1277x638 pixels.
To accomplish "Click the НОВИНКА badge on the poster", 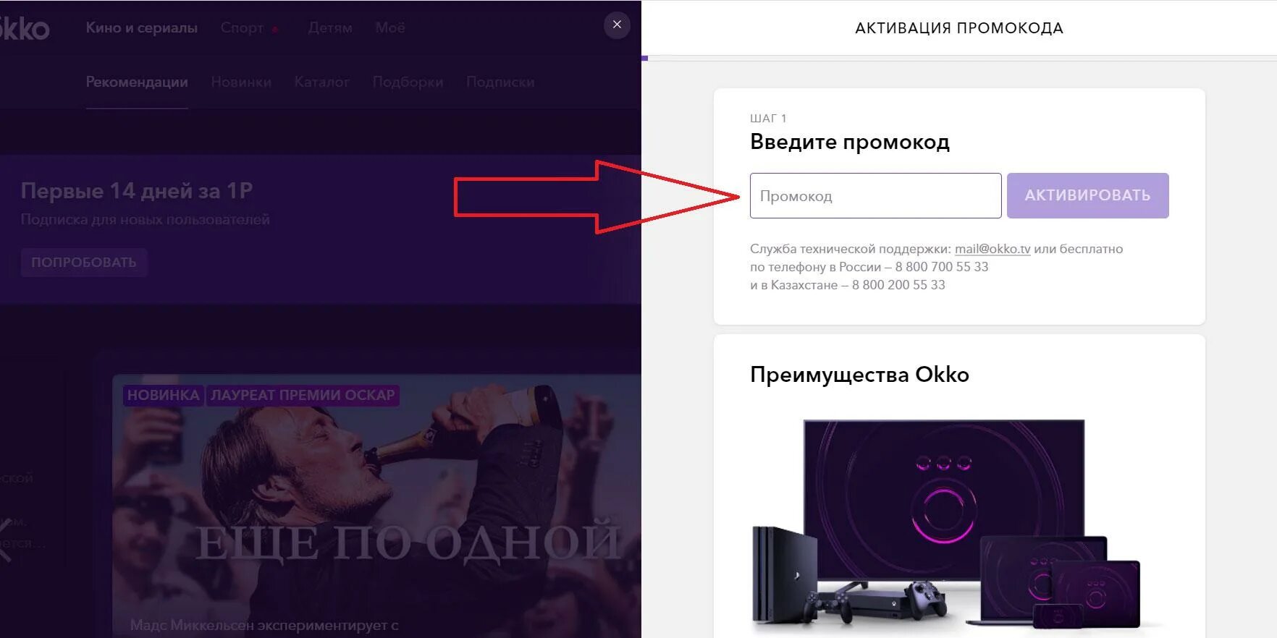I will pos(163,395).
